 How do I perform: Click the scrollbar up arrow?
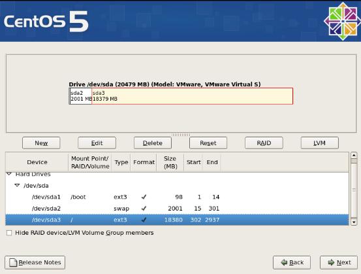pos(354,155)
